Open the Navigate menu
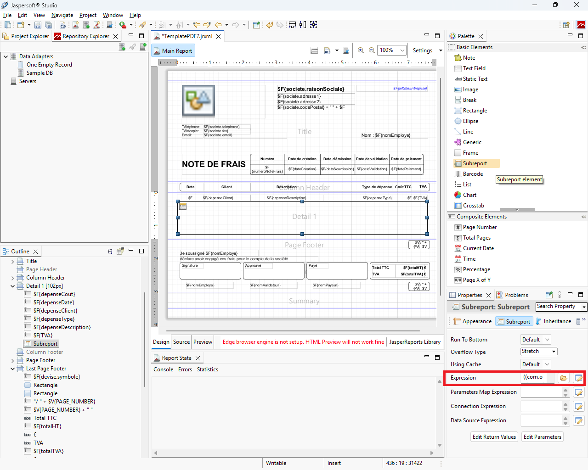The height and width of the screenshot is (470, 588). pos(62,15)
